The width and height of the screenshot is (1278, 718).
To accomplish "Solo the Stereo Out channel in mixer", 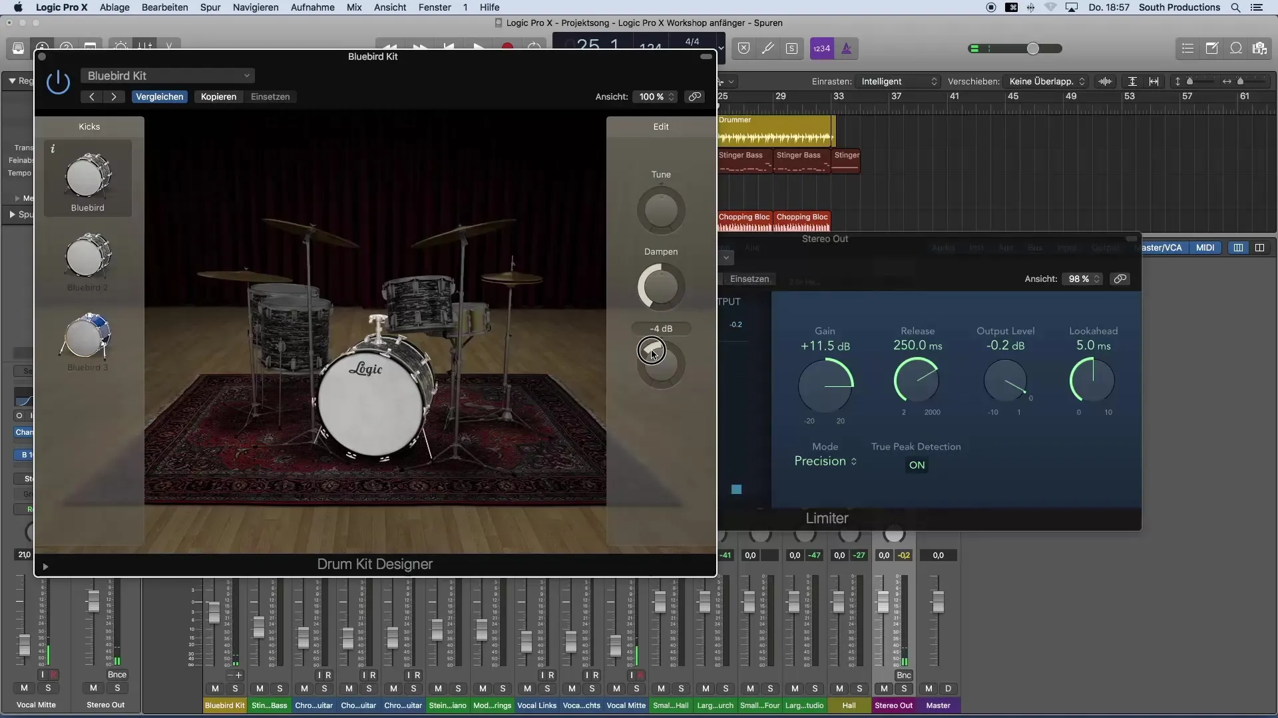I will point(904,689).
